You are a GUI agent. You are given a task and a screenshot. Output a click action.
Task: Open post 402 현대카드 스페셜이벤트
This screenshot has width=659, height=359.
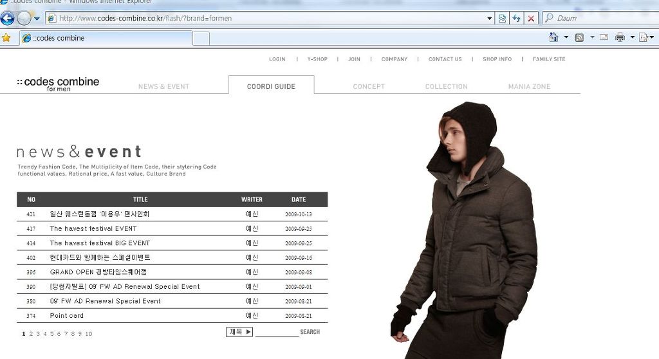point(100,258)
